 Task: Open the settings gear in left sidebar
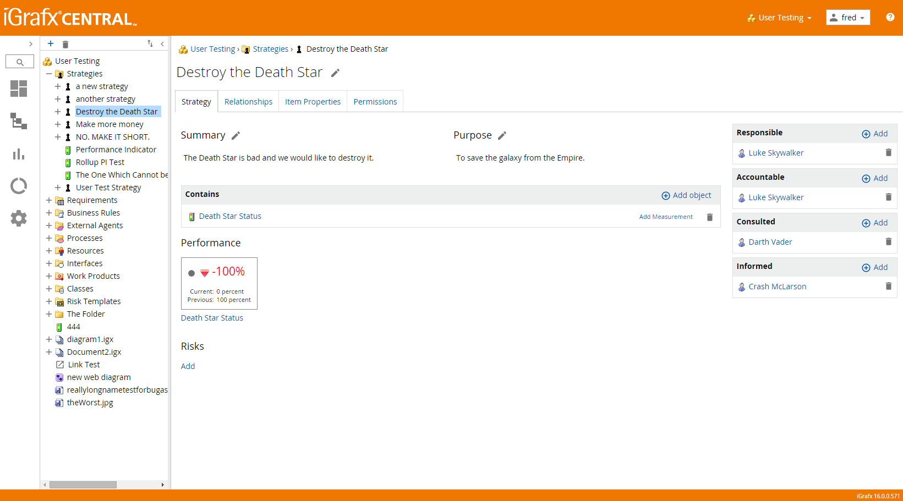(19, 218)
